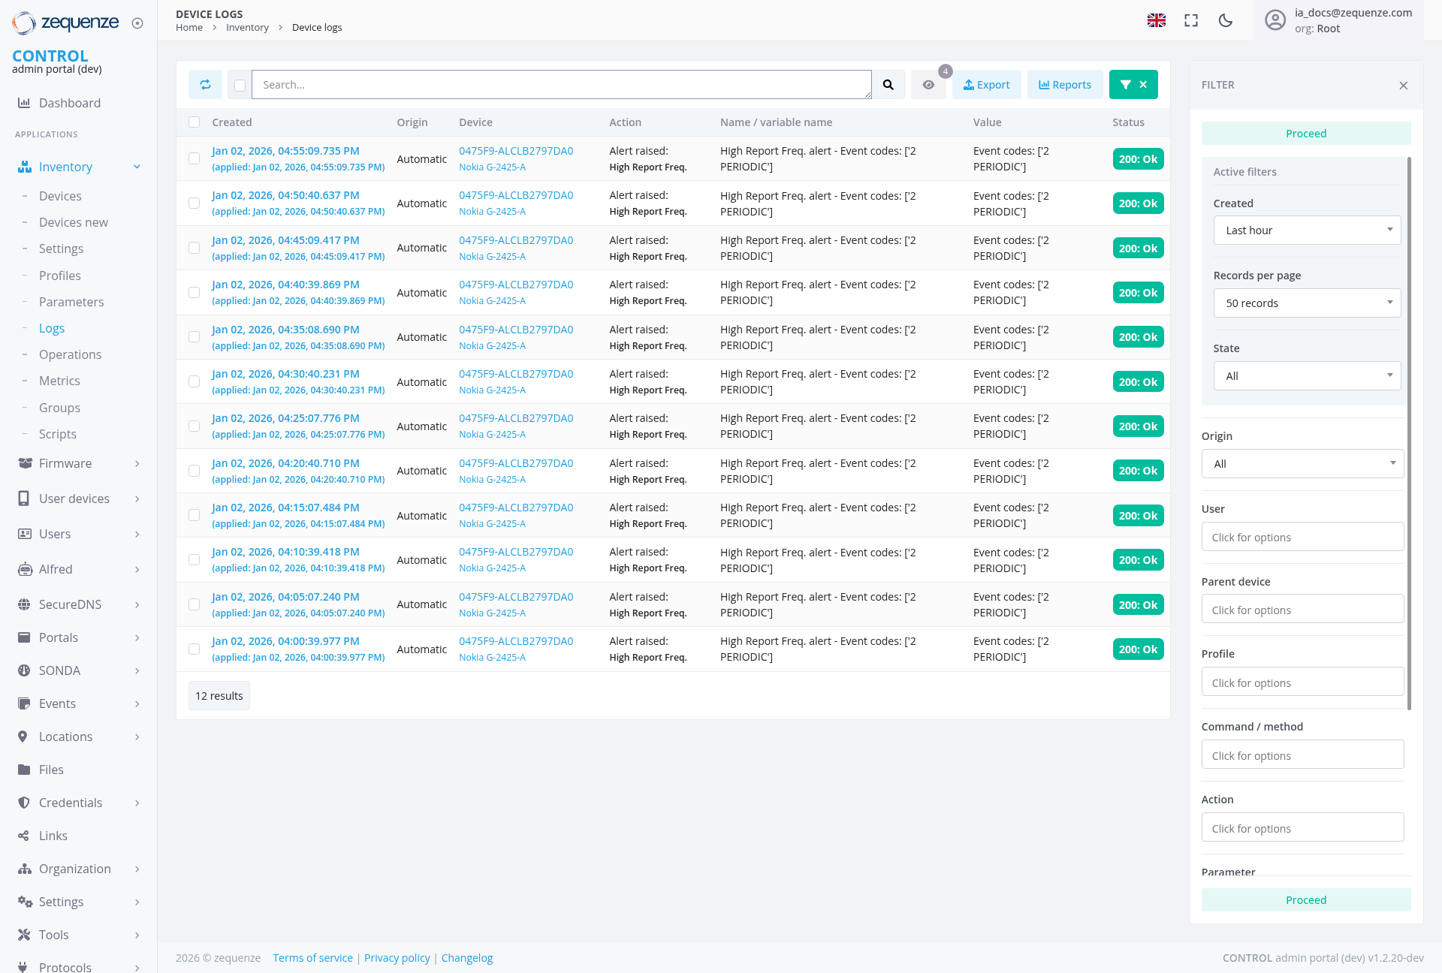Click the Organization hierarchy icon

click(24, 869)
